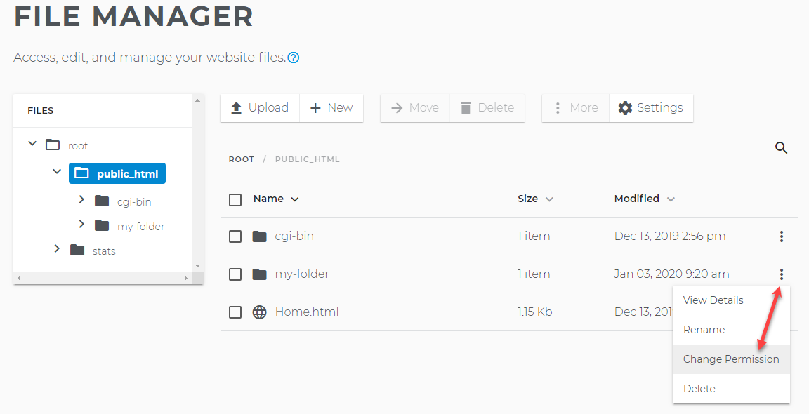Open the three-dot menu for cgi-bin row
This screenshot has height=414, width=809.
pyautogui.click(x=781, y=236)
